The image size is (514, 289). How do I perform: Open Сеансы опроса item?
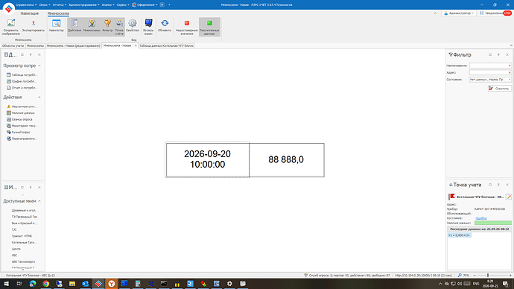(x=19, y=119)
